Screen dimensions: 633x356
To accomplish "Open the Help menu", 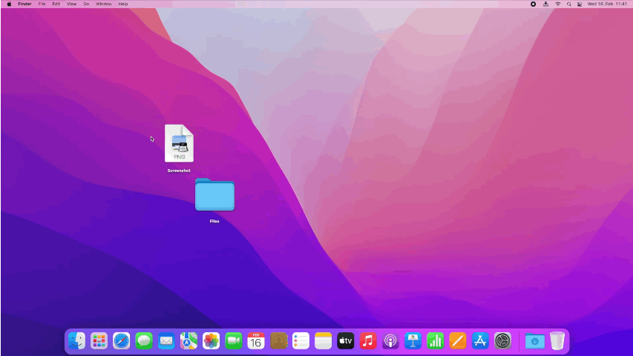I will point(123,4).
